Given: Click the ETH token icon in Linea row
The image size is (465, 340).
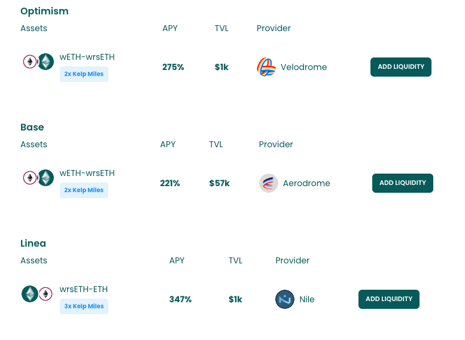Looking at the screenshot, I should pyautogui.click(x=45, y=294).
